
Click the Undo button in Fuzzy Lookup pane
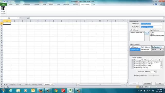point(134,83)
